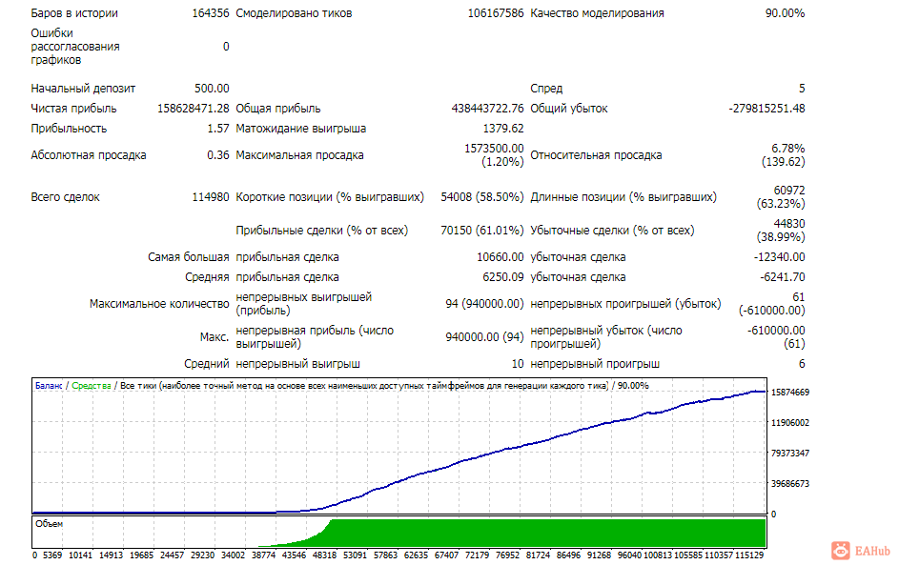Click the 'Баров в истории' label
The image size is (899, 565).
point(74,13)
